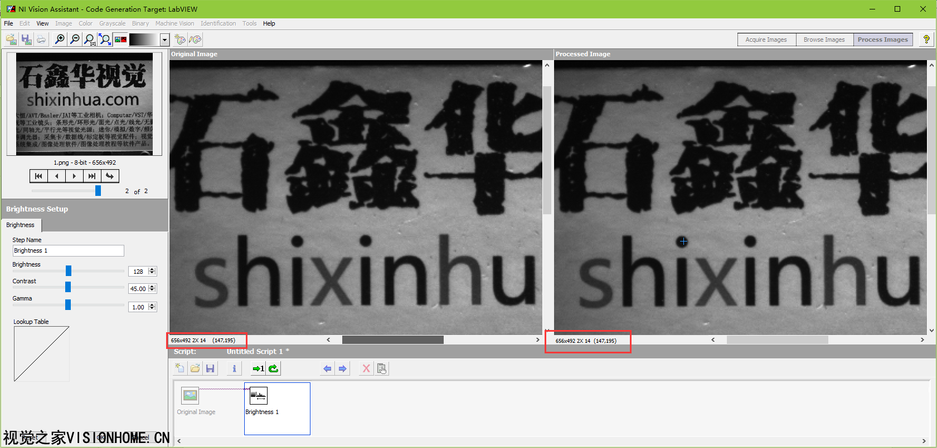Click the blue script info icon

pos(234,368)
